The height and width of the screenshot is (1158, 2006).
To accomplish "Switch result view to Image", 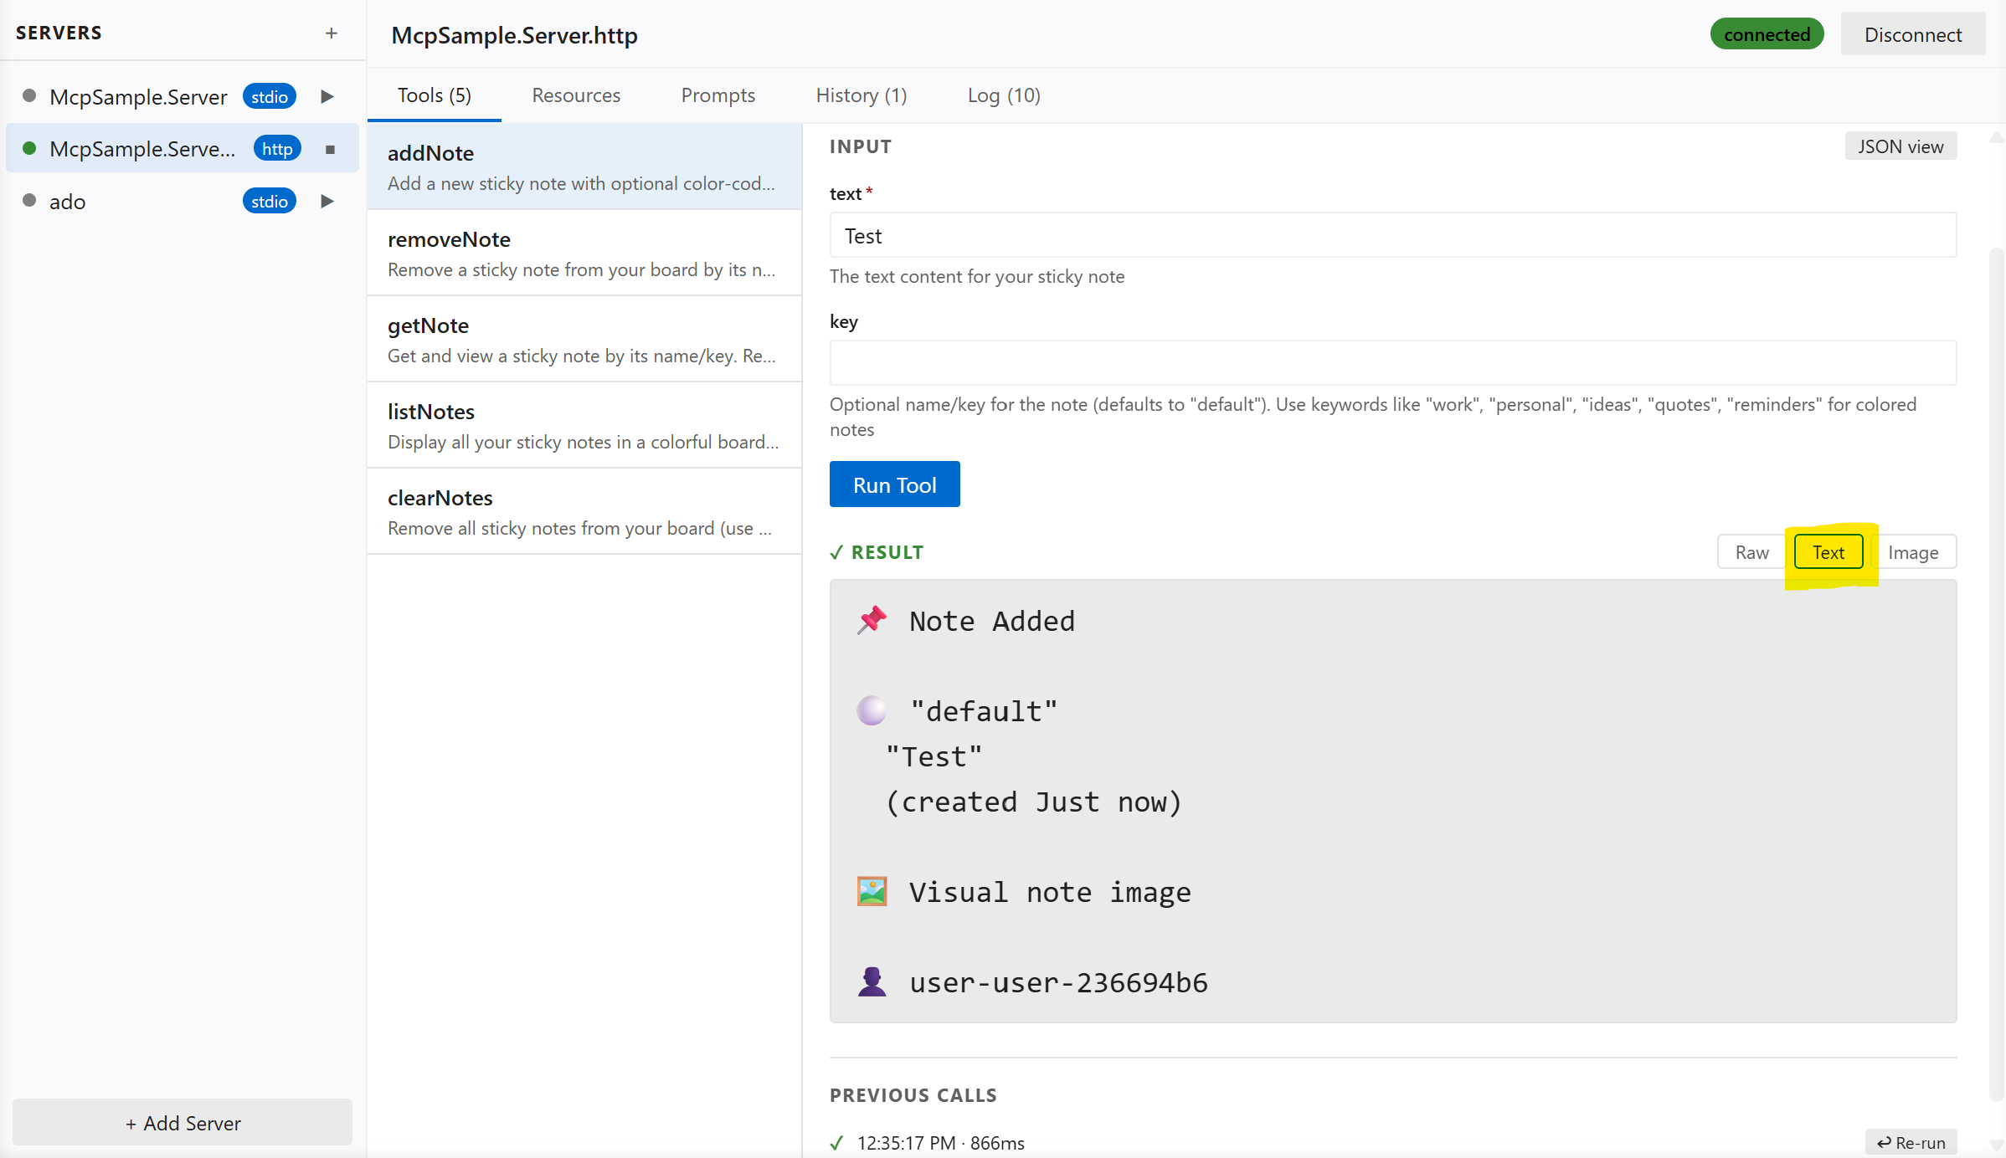I will (x=1916, y=551).
